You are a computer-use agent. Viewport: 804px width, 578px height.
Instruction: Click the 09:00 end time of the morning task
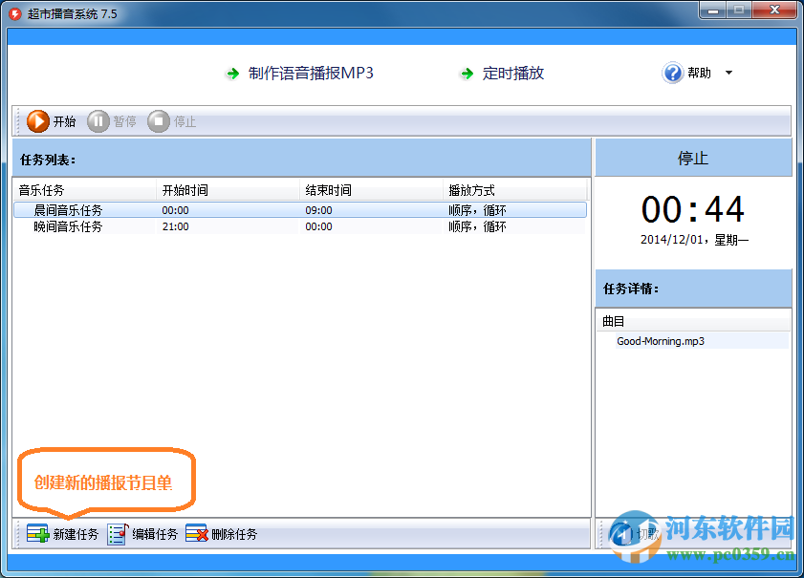click(x=319, y=210)
